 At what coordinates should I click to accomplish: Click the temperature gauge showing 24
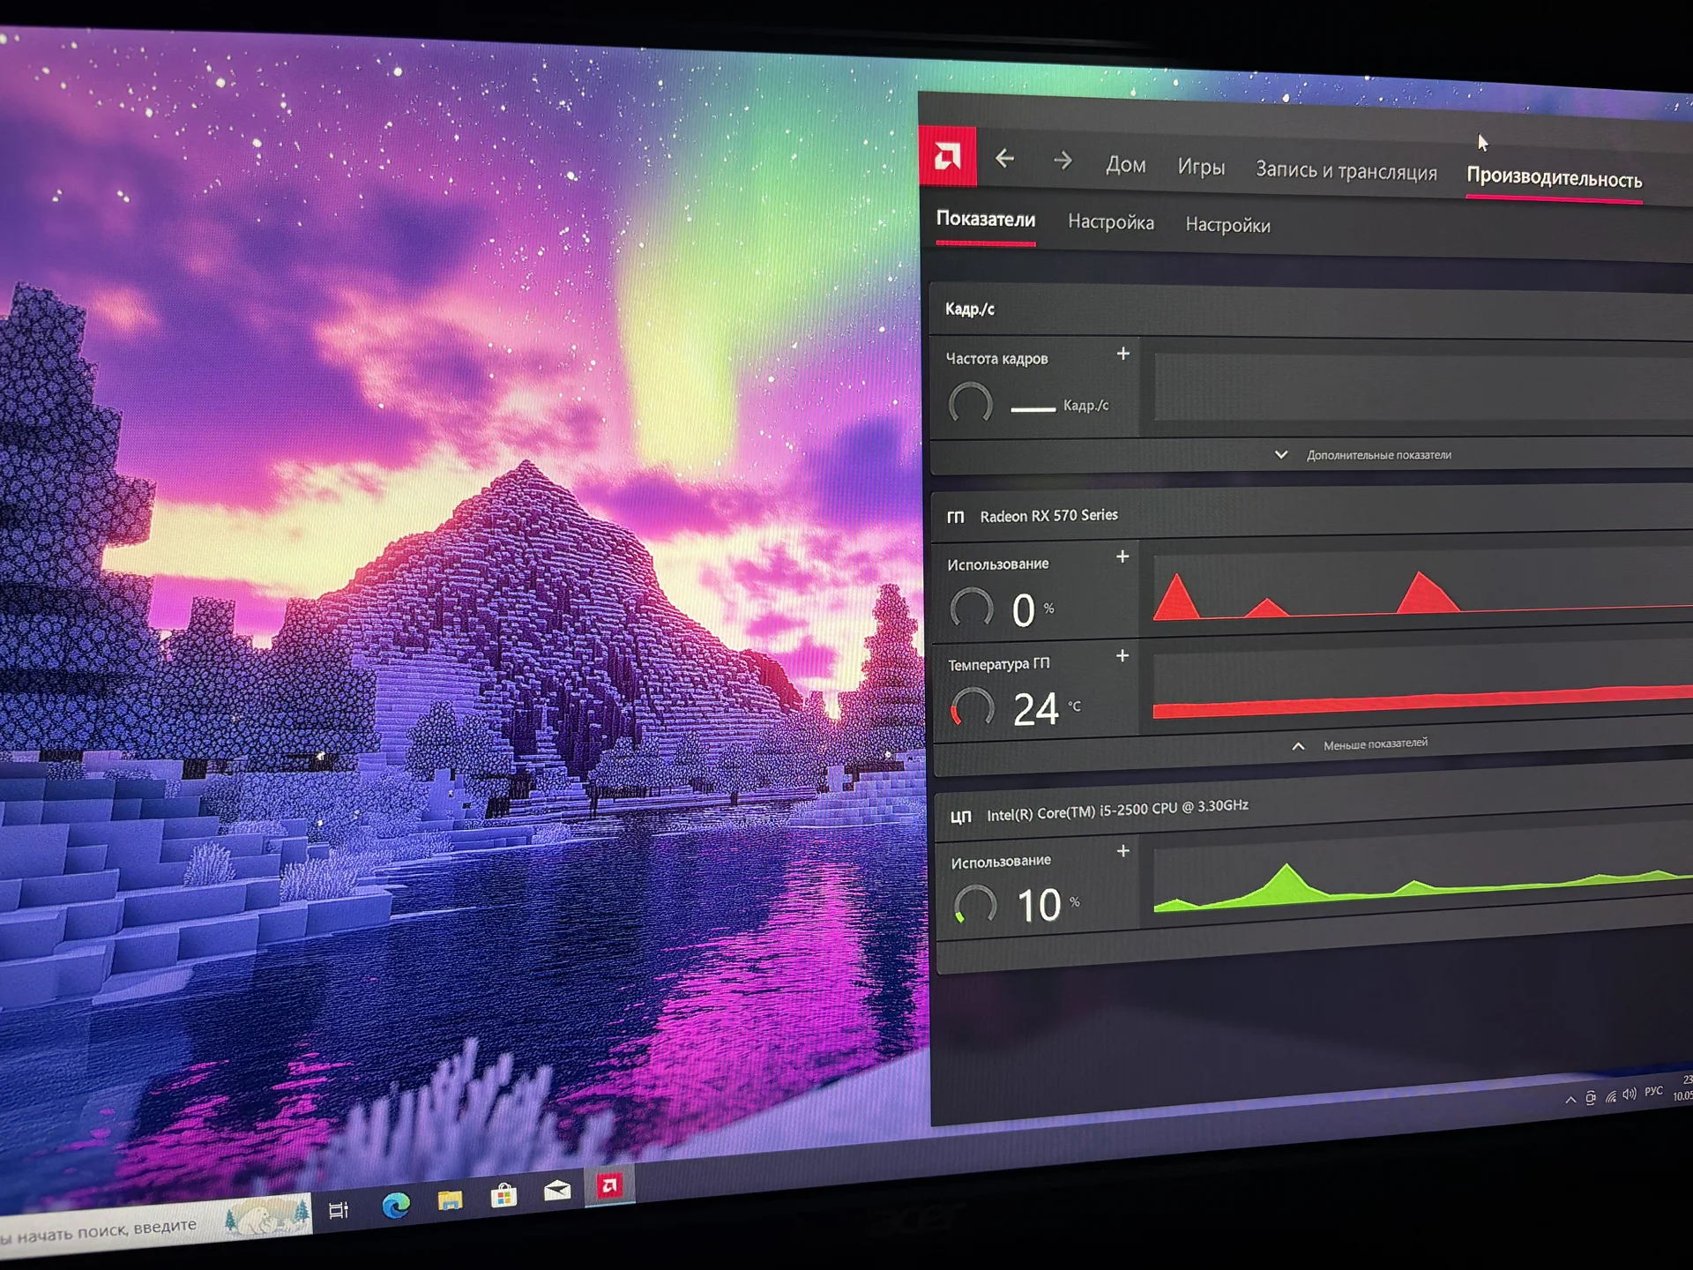coord(973,707)
